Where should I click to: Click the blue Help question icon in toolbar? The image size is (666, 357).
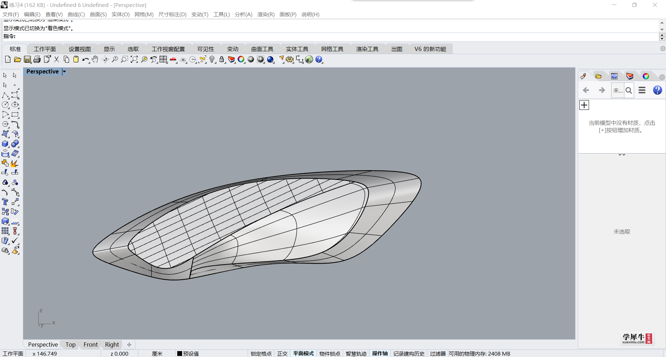pos(319,60)
